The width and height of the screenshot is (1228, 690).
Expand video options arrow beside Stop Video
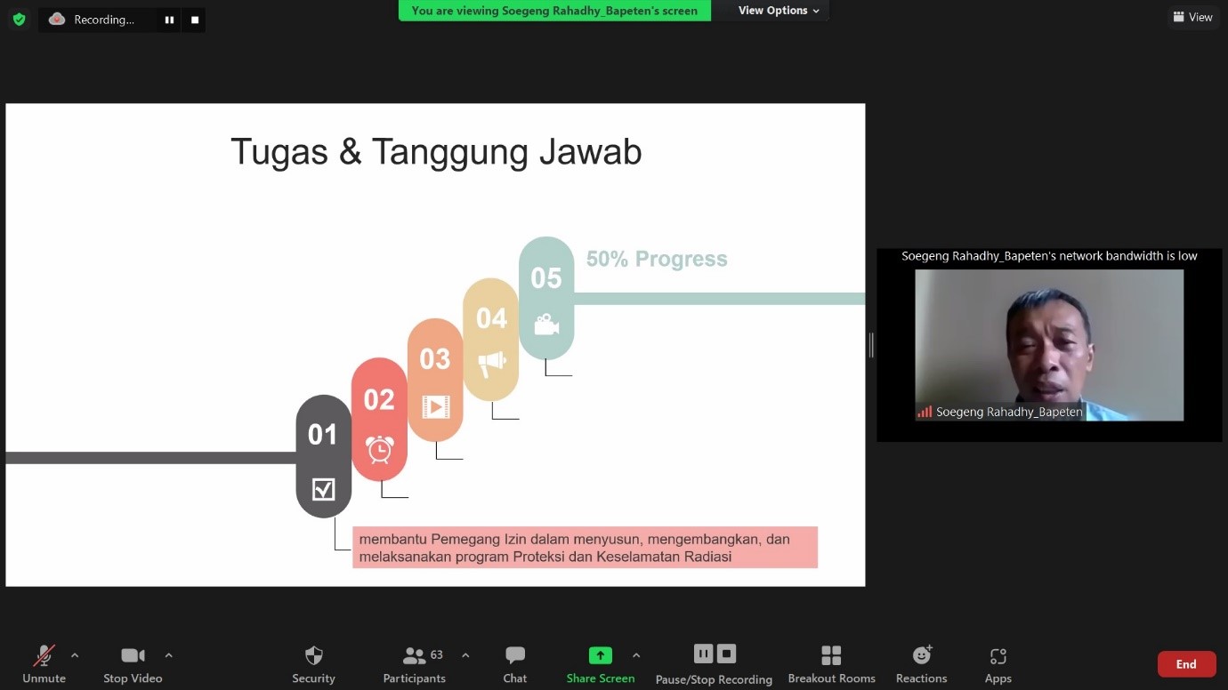pos(168,655)
